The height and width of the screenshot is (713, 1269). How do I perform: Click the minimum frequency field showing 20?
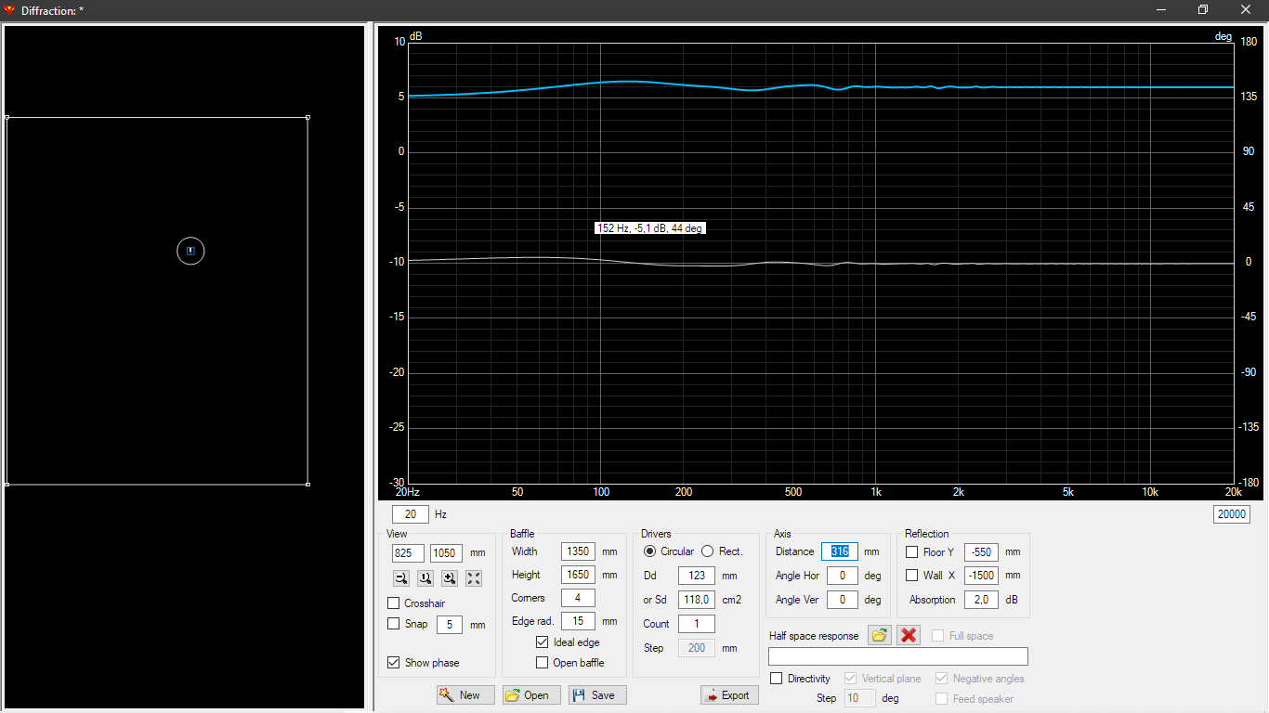pos(411,514)
